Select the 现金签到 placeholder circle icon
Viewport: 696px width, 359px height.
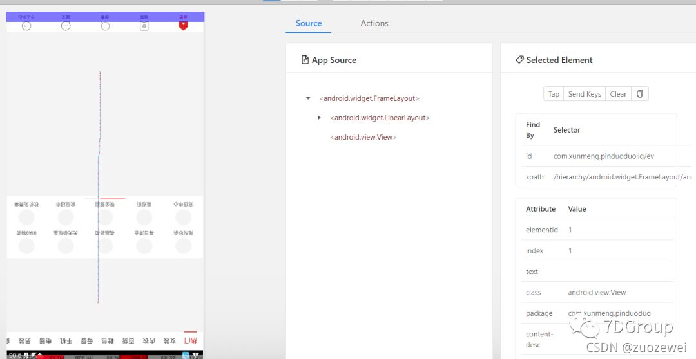click(105, 217)
